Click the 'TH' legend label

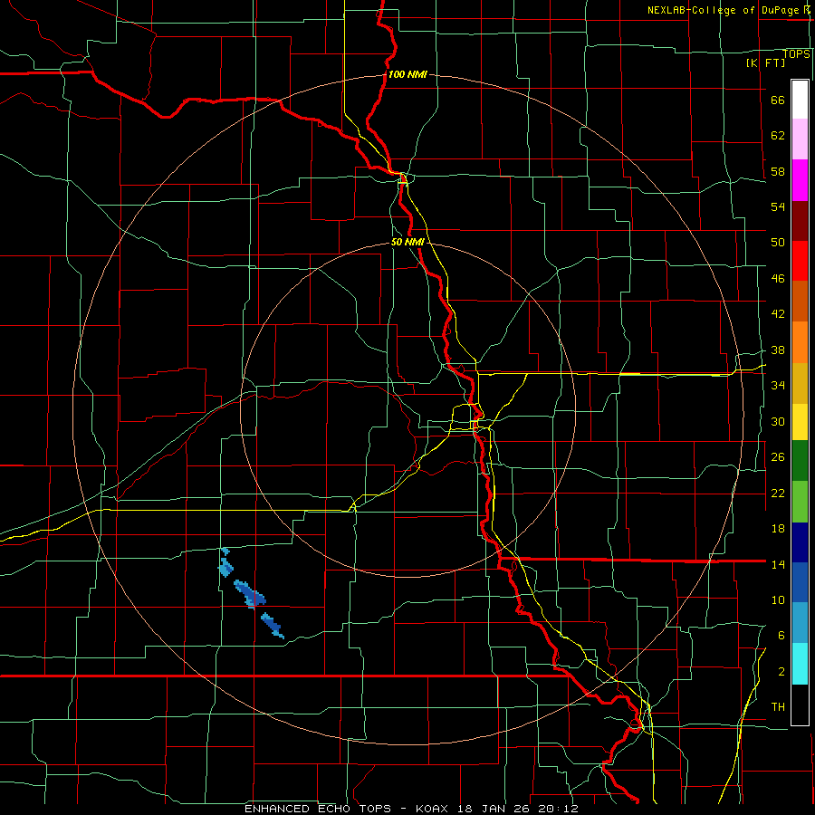[778, 707]
